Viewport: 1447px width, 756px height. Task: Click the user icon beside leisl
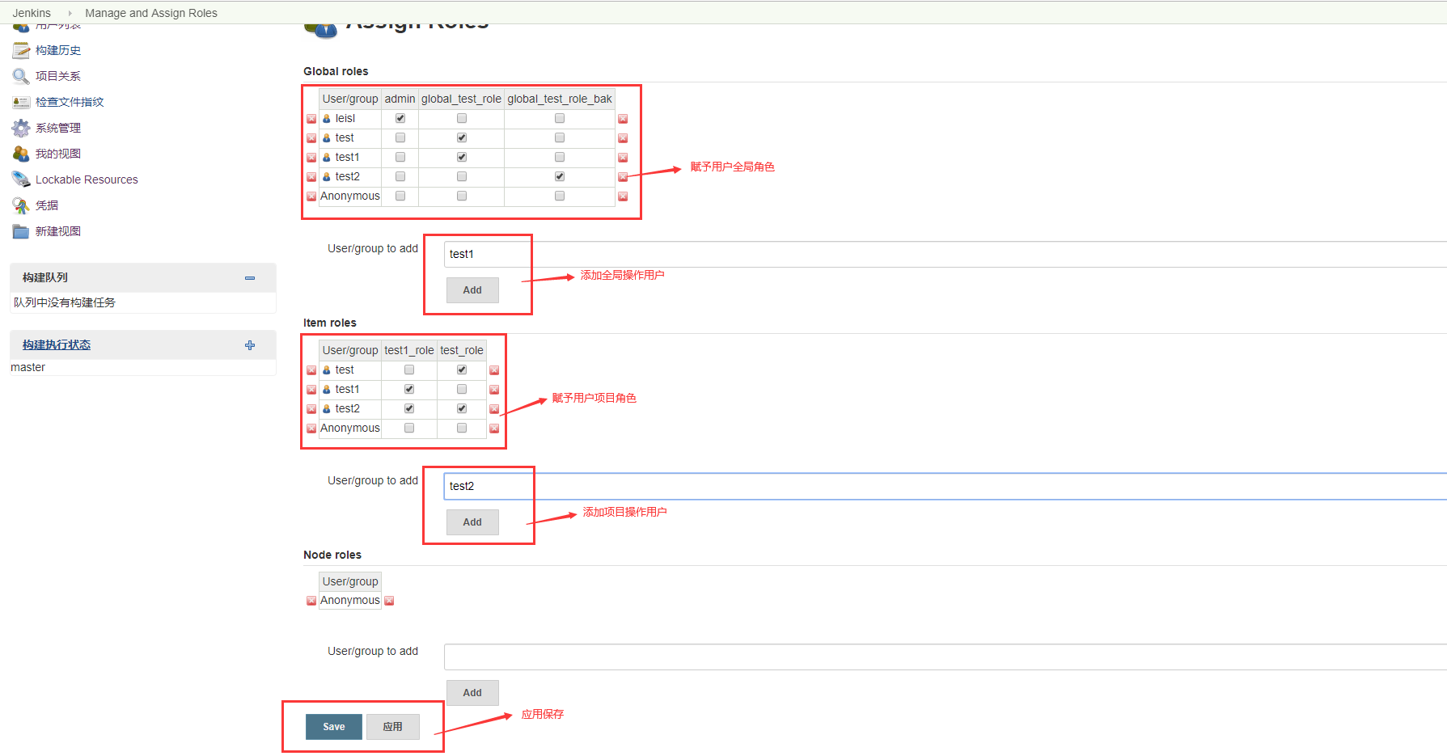pos(327,118)
